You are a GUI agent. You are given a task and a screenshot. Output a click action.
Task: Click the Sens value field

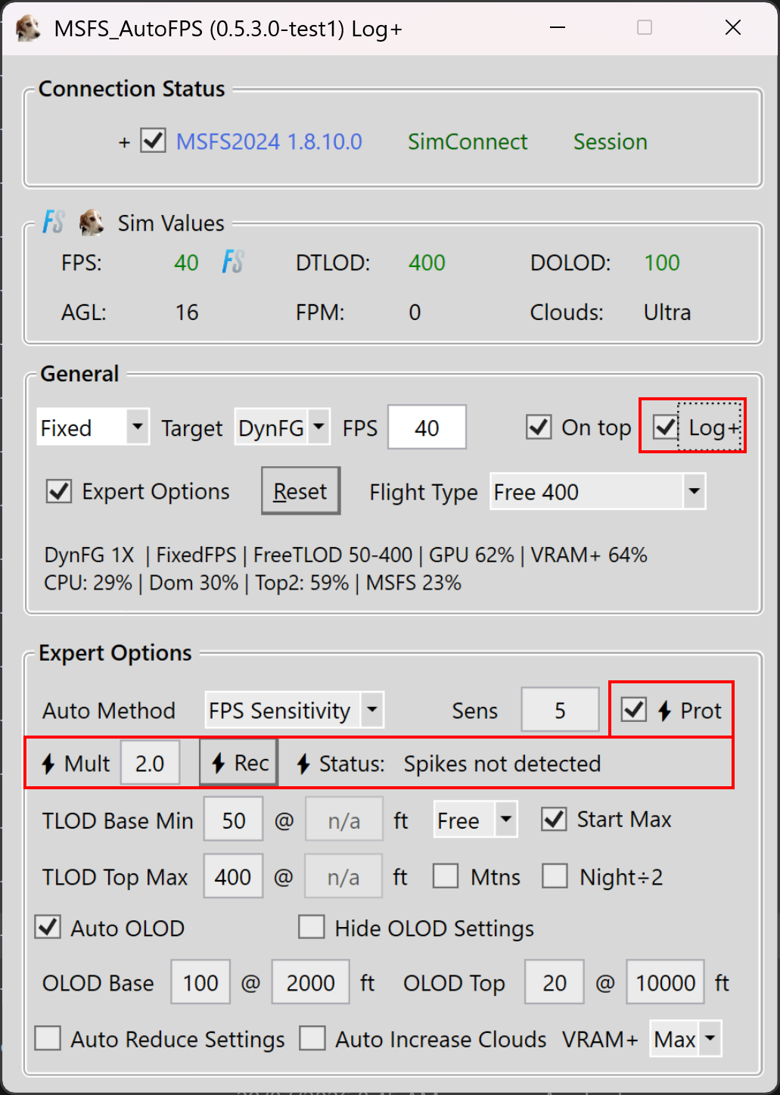coord(560,711)
